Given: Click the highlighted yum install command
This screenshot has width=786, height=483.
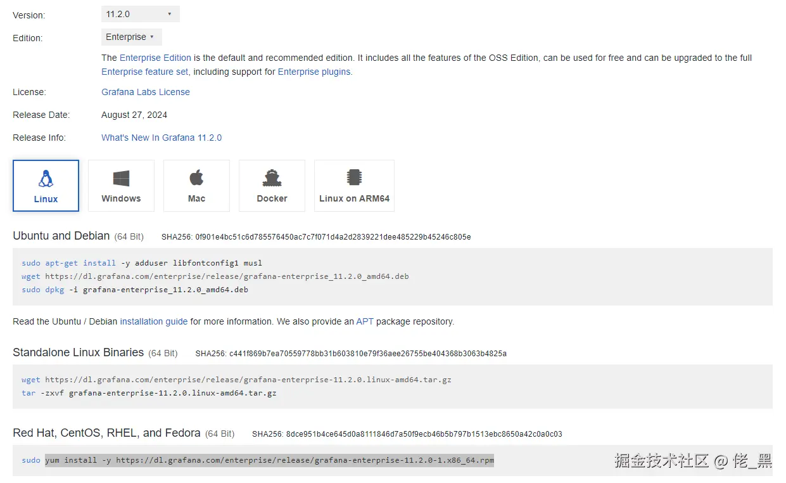Looking at the screenshot, I should [x=269, y=460].
